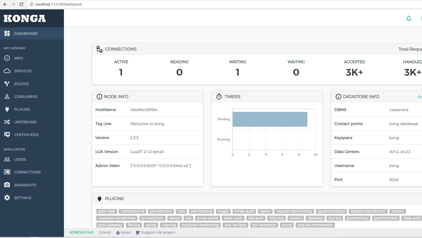
Task: Go back with browser back arrow
Action: coord(5,4)
